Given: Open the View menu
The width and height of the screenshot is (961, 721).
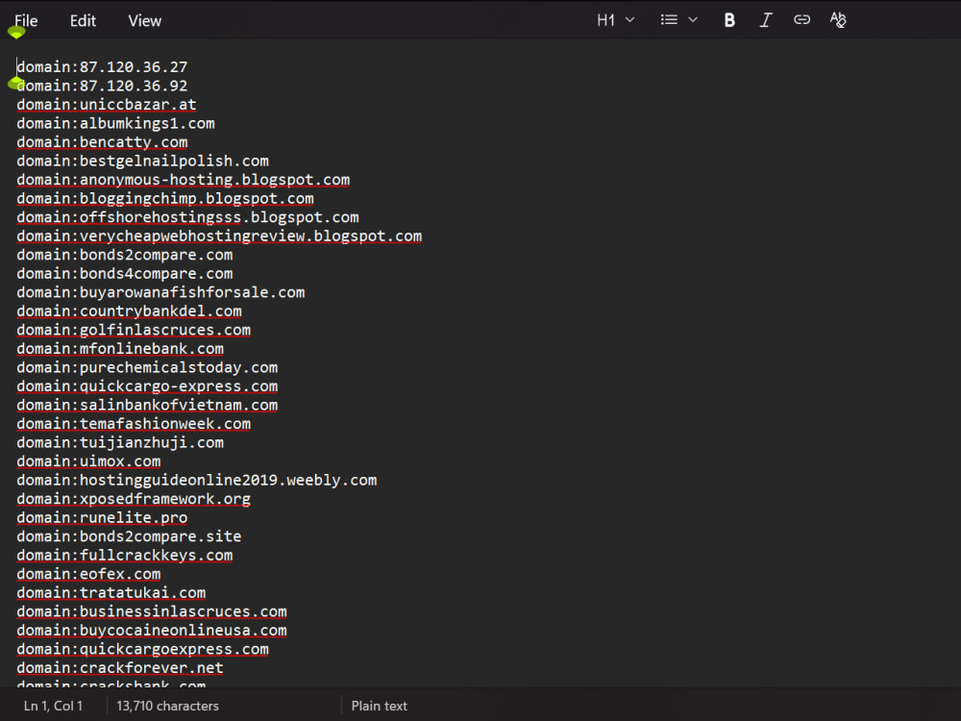Looking at the screenshot, I should pyautogui.click(x=145, y=21).
